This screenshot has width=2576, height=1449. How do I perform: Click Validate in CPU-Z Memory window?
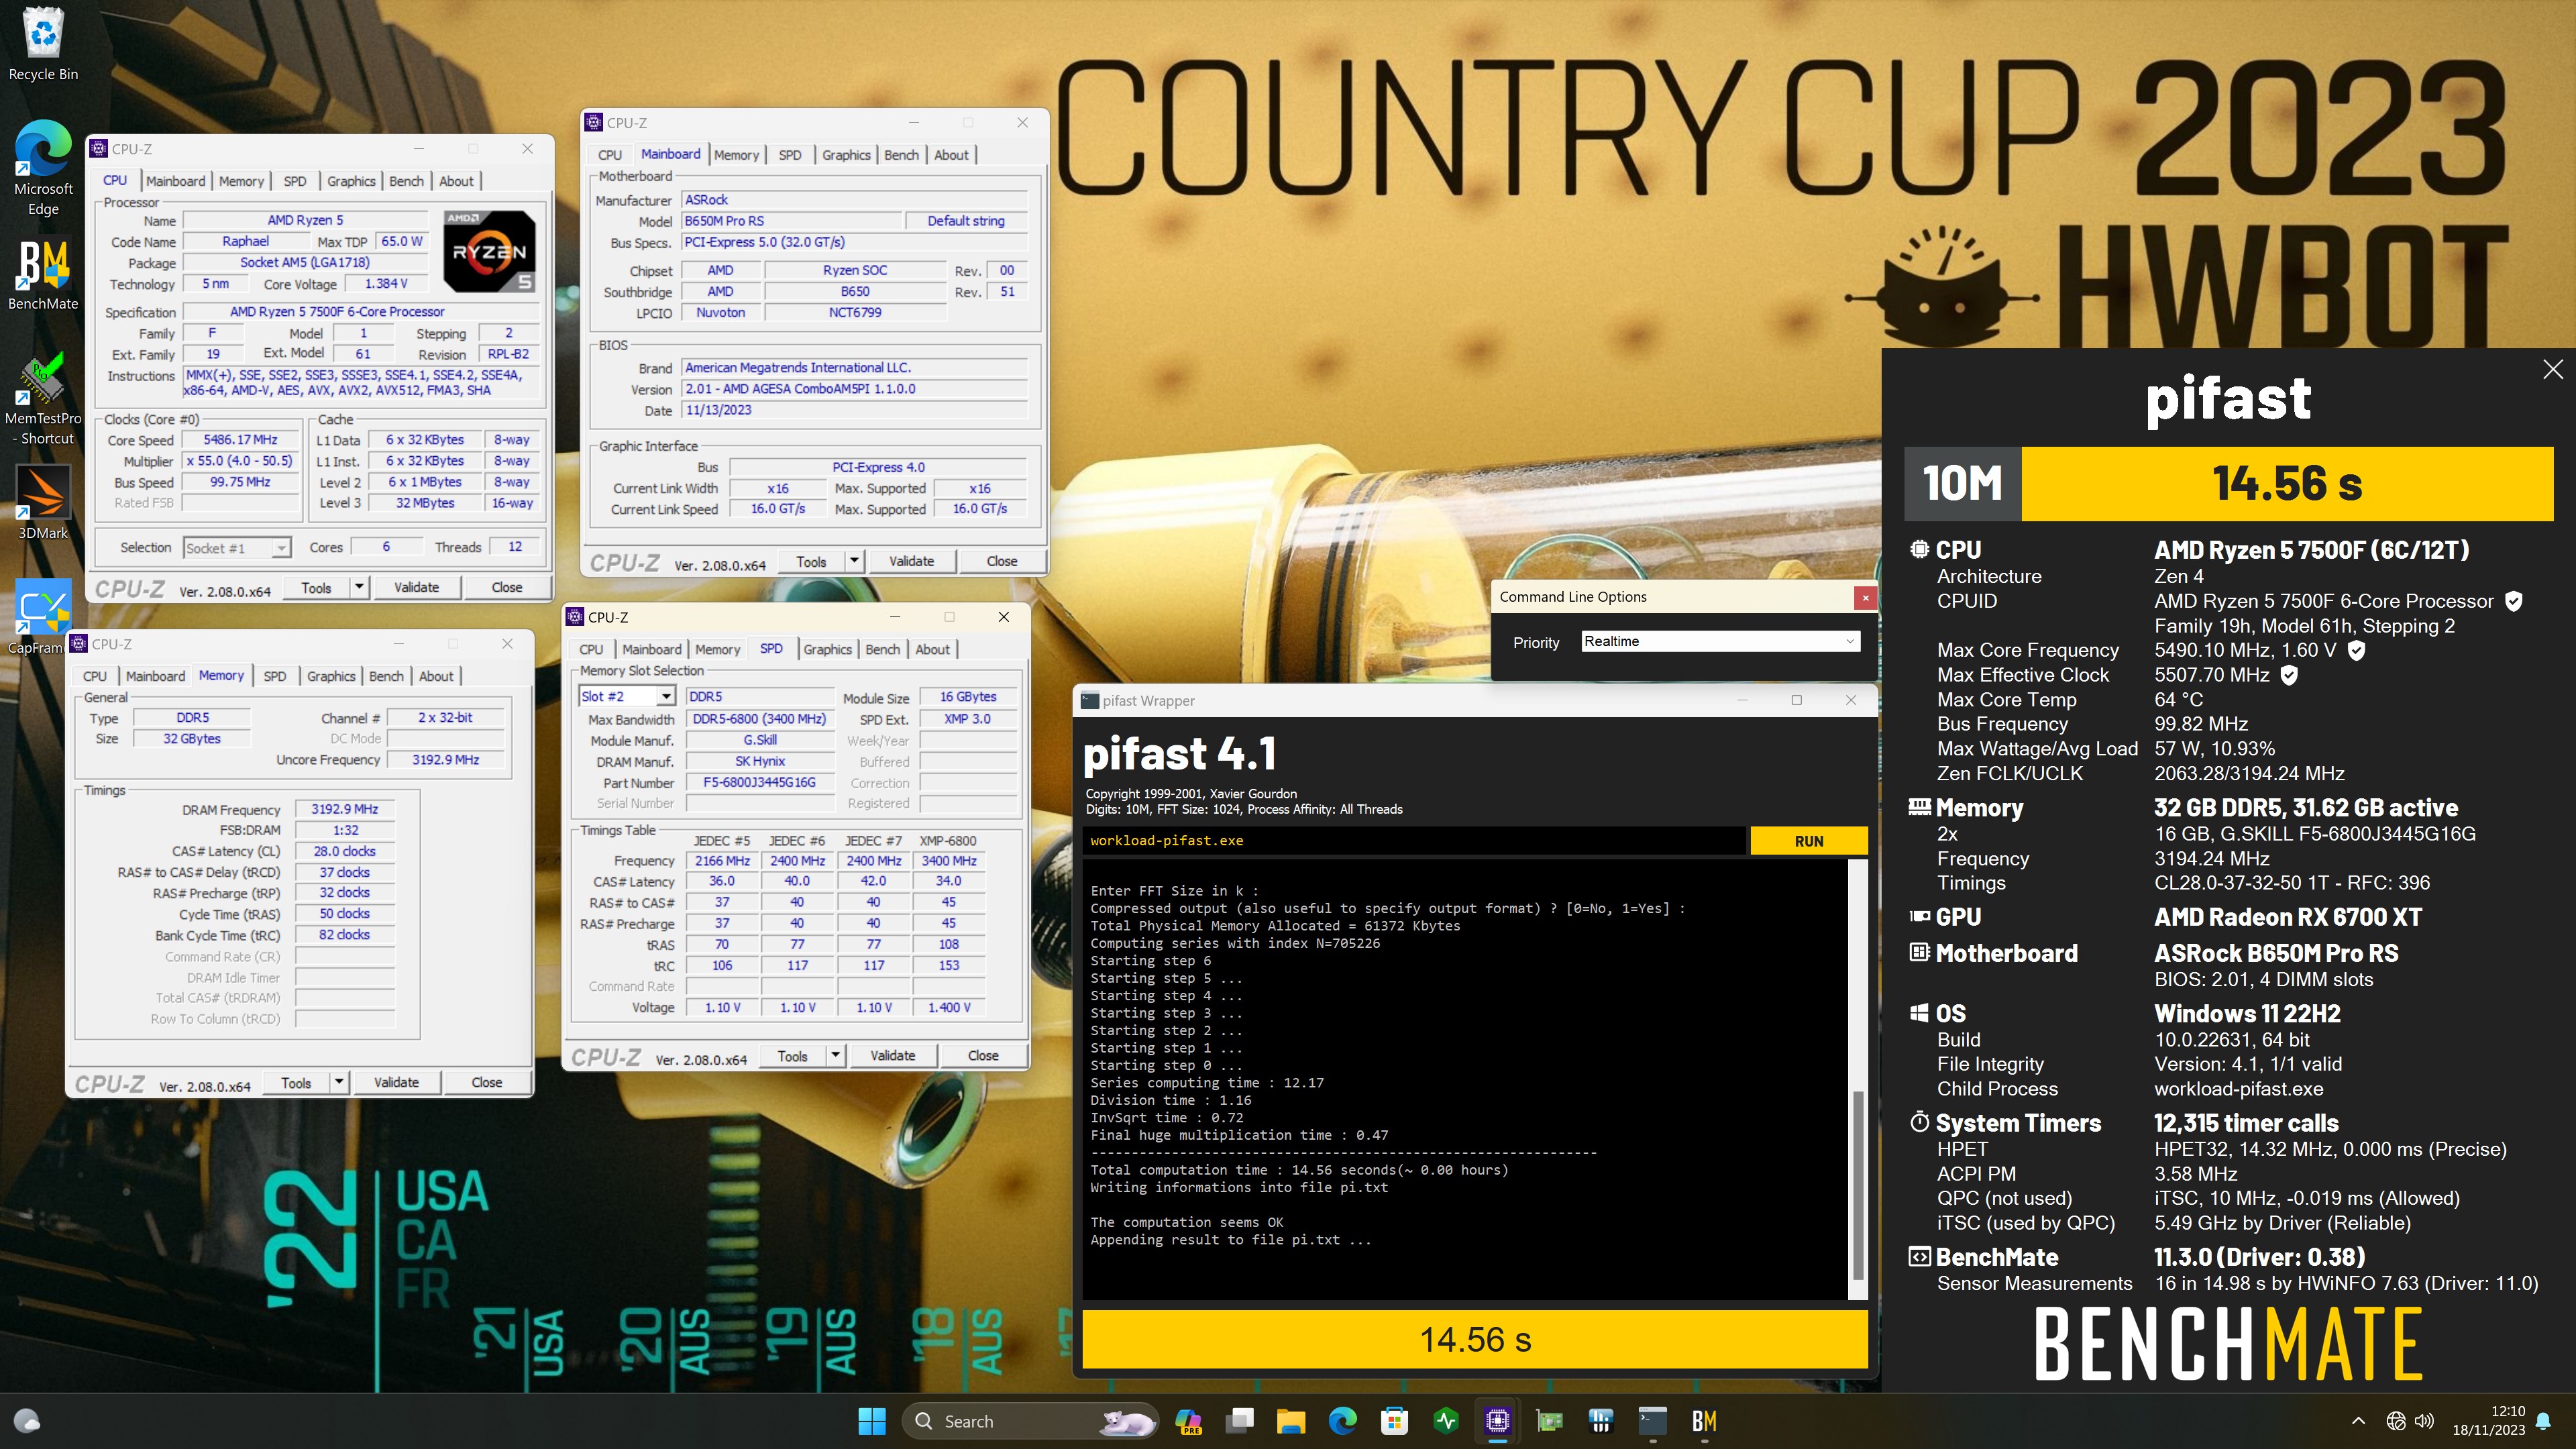pos(396,1082)
